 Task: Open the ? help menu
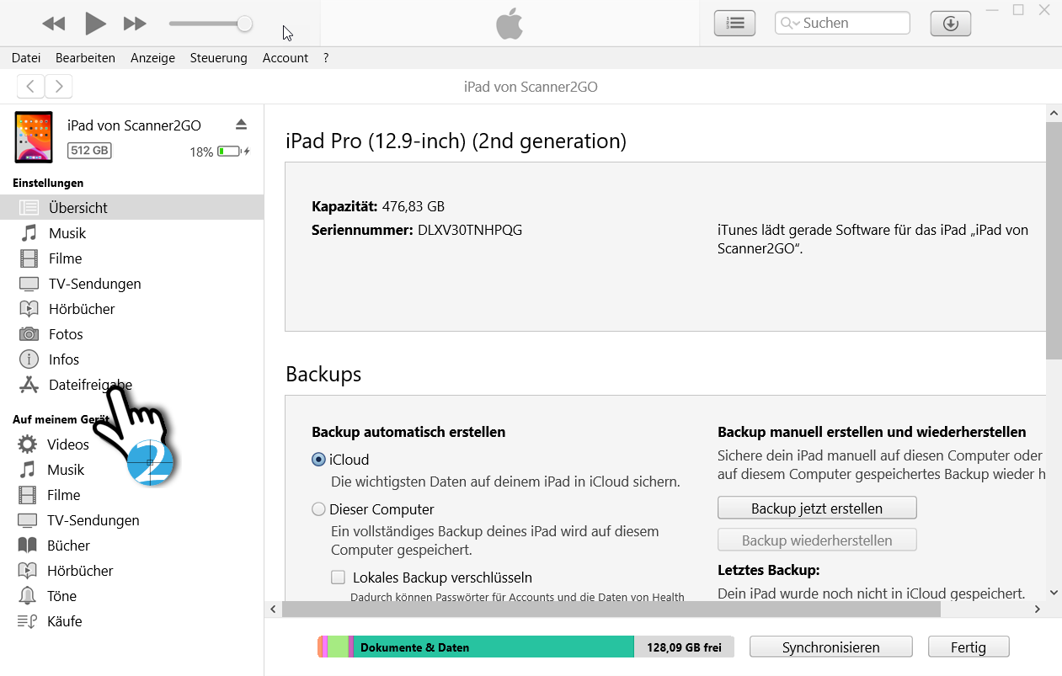coord(326,58)
